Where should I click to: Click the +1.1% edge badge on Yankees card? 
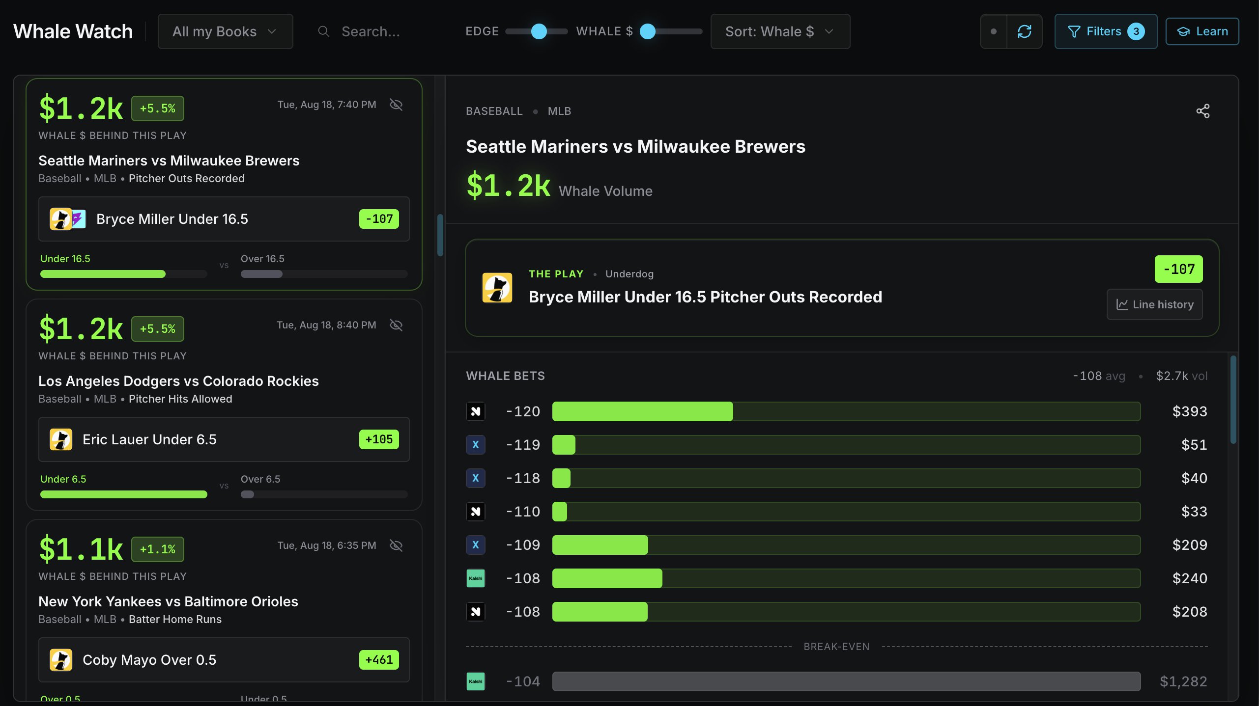pyautogui.click(x=158, y=549)
